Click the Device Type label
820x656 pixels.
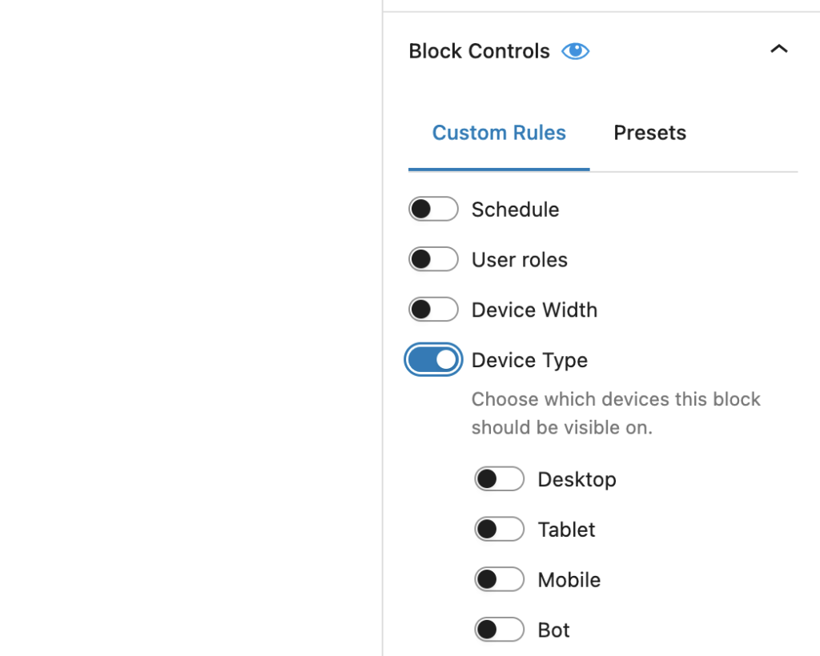(529, 360)
